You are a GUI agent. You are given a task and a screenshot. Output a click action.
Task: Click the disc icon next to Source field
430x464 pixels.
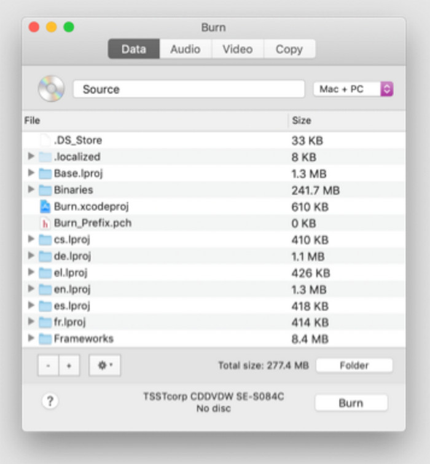tap(51, 88)
